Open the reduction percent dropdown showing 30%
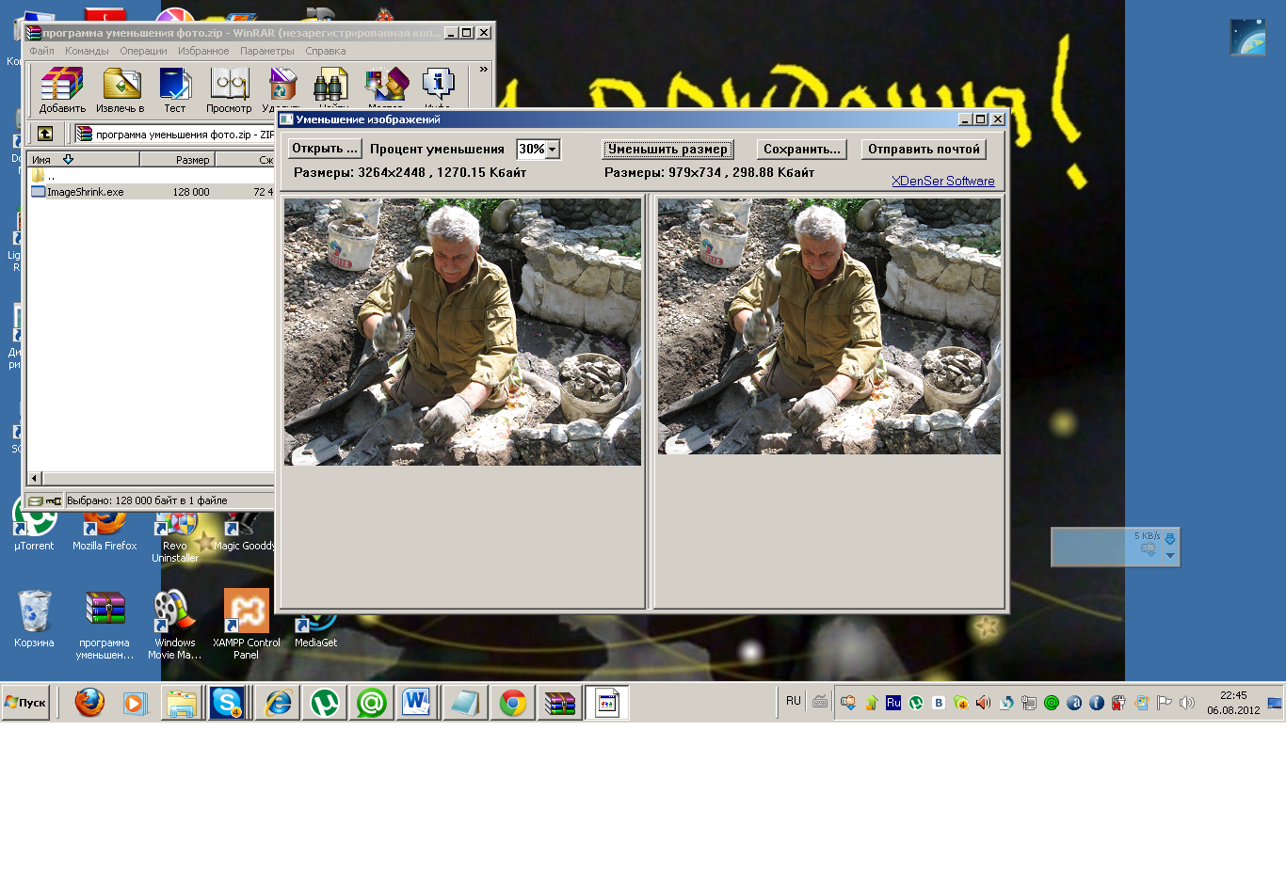This screenshot has height=873, width=1286. (x=552, y=150)
